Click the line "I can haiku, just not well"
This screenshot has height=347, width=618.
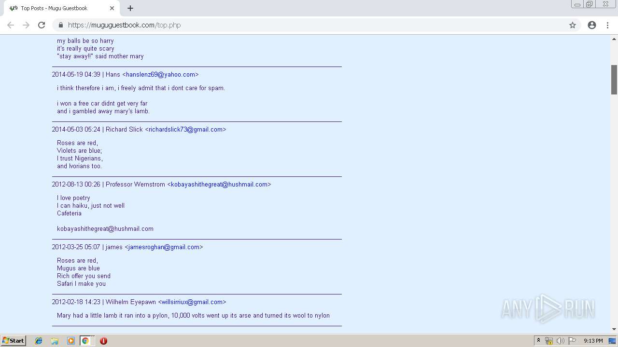coord(91,206)
